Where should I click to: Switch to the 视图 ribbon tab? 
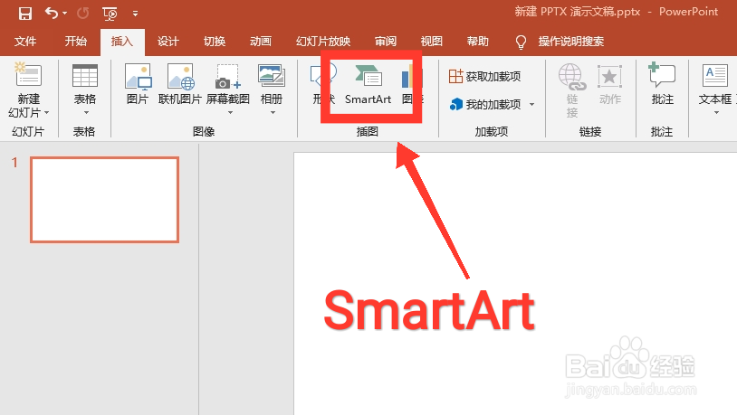(432, 42)
